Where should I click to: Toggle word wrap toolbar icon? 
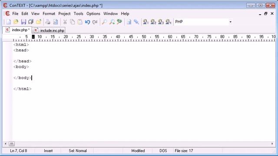[129, 22]
